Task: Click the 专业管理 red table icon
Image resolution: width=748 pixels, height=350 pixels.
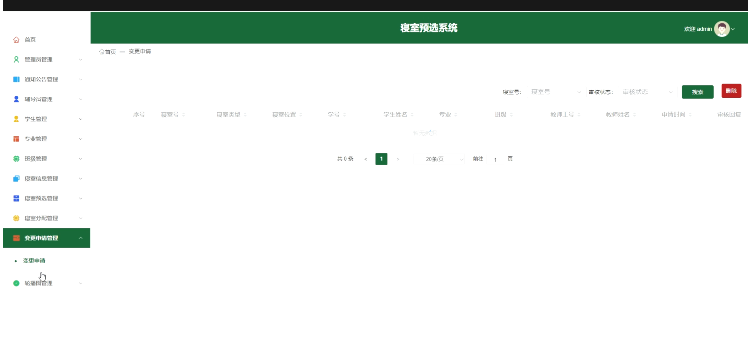Action: [x=16, y=139]
